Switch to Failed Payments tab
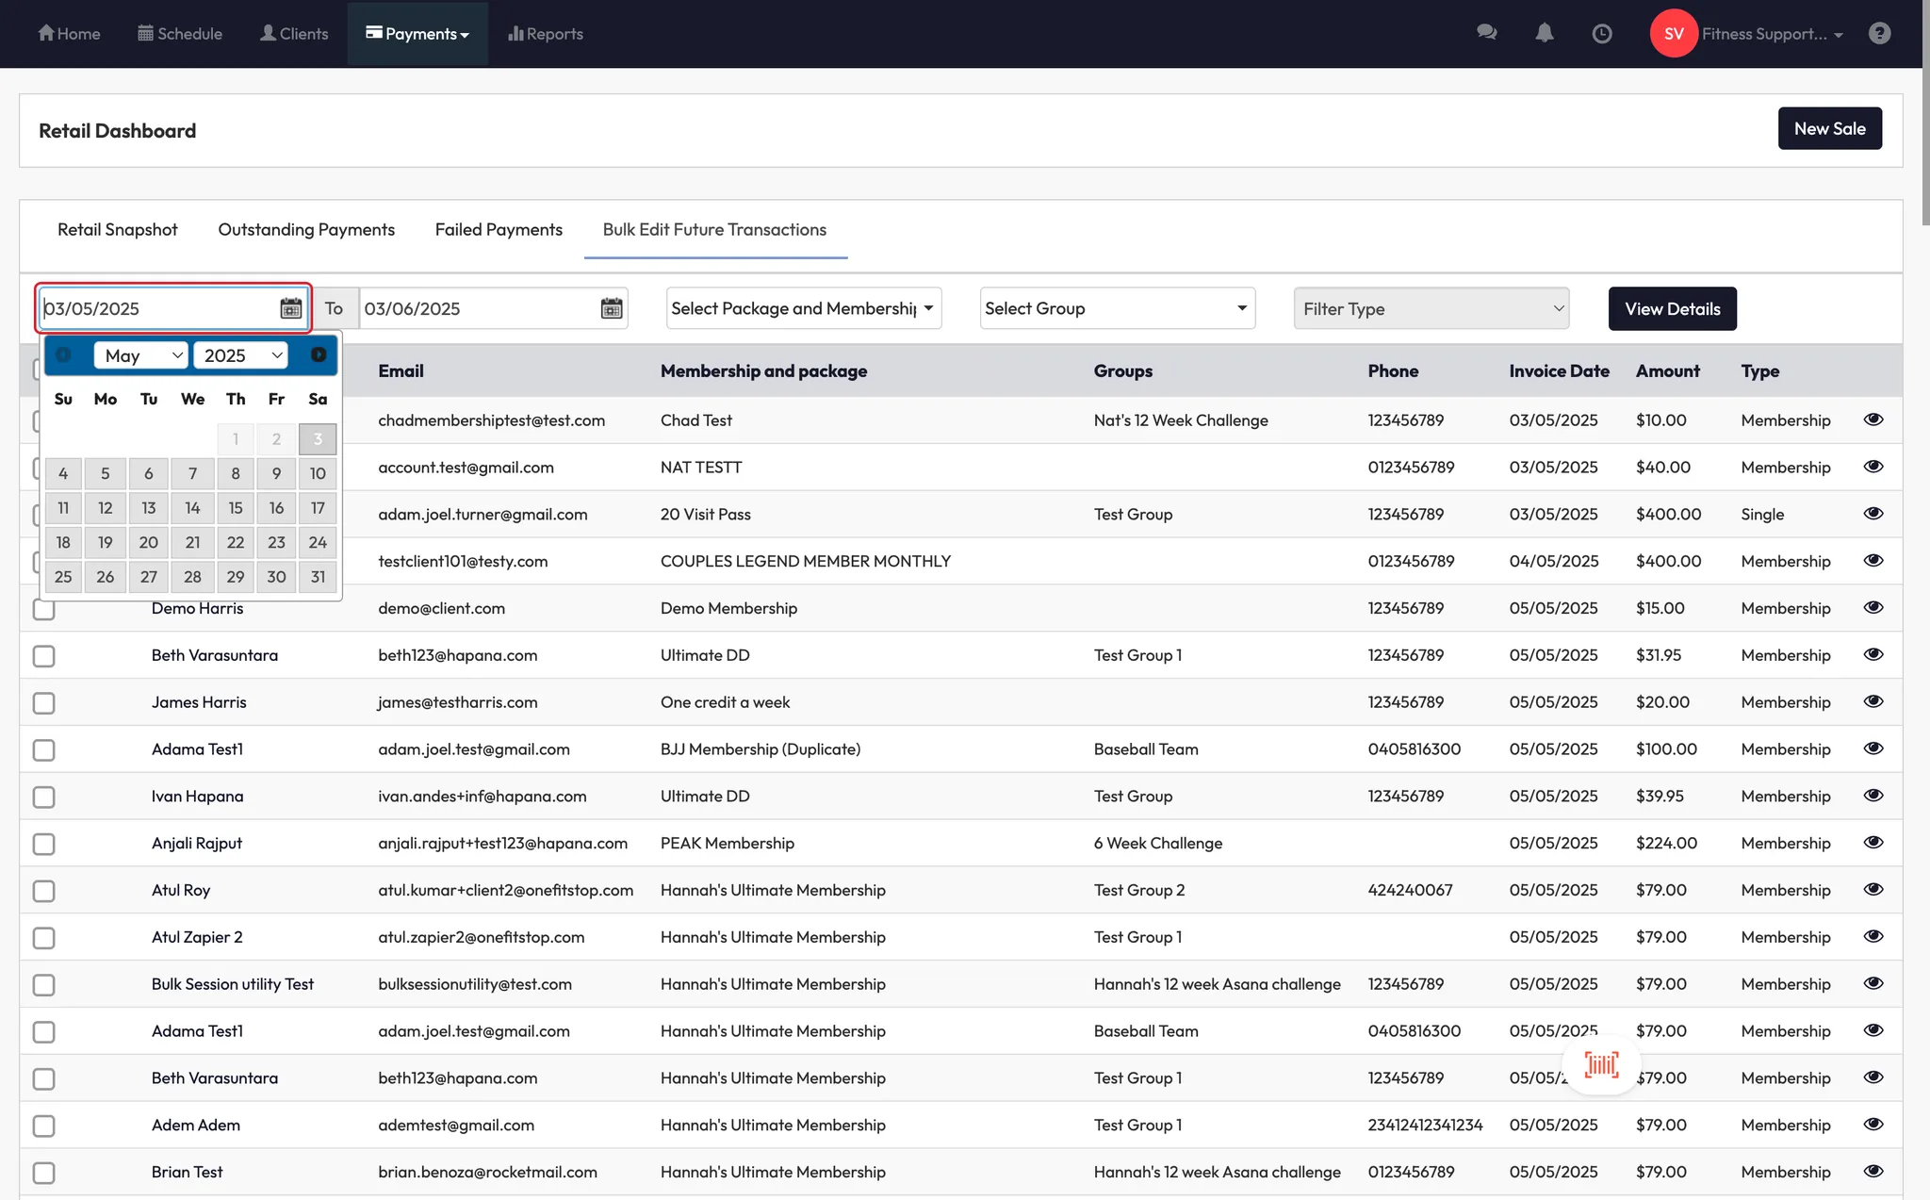 tap(499, 229)
